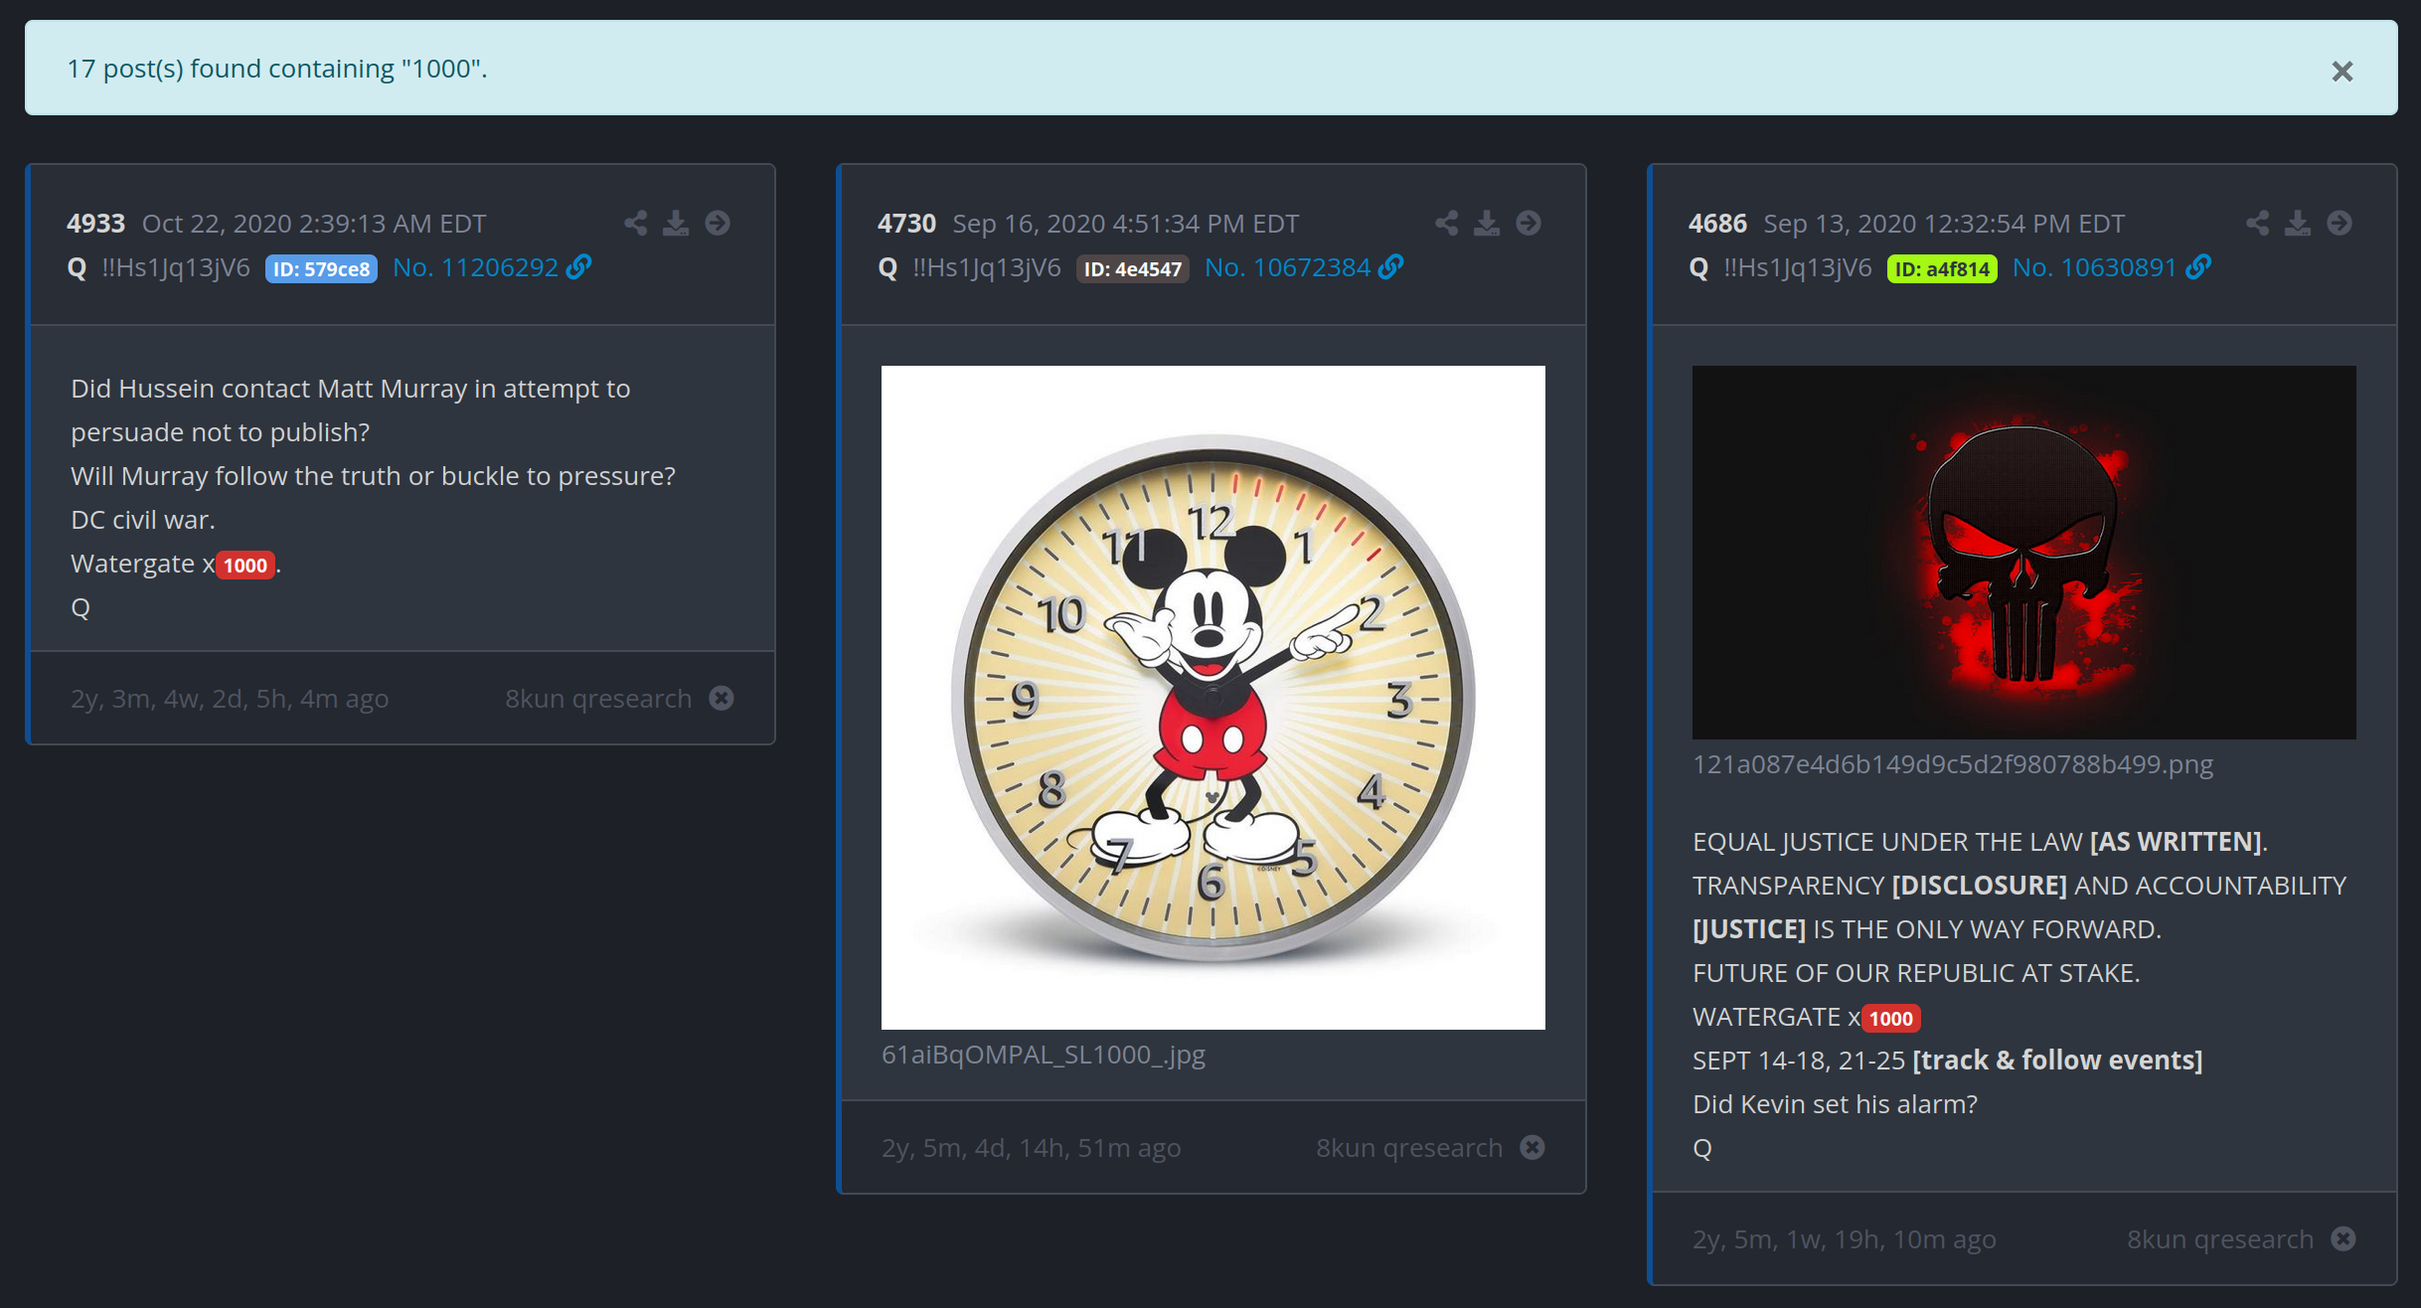Dismiss the search results alert banner
The height and width of the screenshot is (1308, 2421).
(x=2341, y=72)
